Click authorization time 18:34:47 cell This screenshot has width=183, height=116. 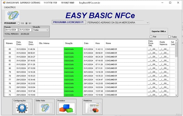tap(99, 80)
